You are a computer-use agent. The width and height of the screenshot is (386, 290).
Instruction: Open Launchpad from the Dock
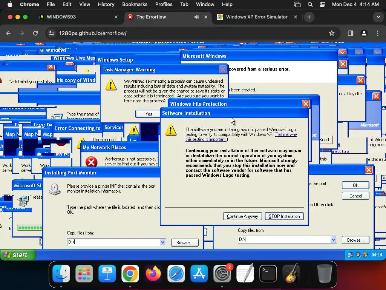click(x=84, y=273)
